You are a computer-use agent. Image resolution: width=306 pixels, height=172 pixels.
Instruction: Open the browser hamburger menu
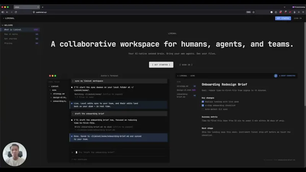303,12
